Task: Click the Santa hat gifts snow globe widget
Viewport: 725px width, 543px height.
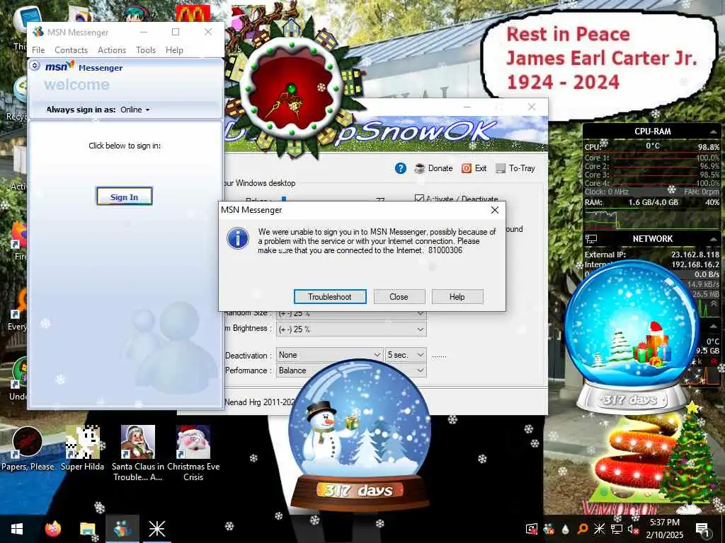Action: pyautogui.click(x=632, y=337)
